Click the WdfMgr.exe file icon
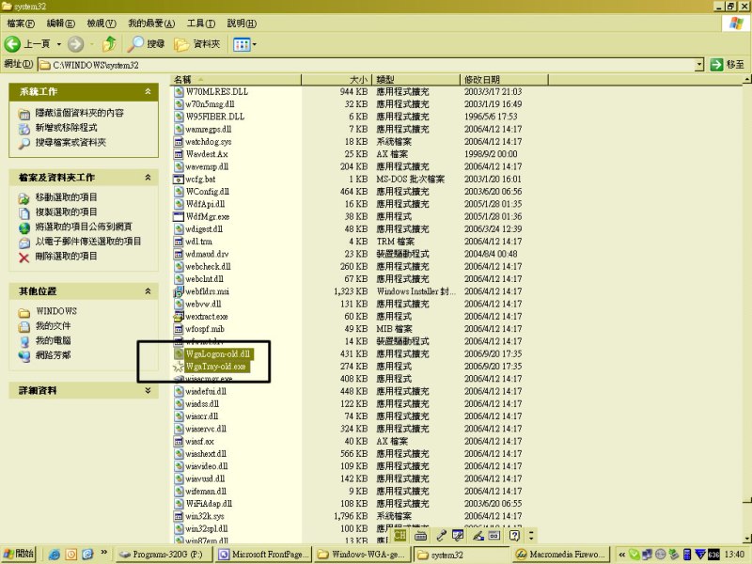 pos(179,217)
